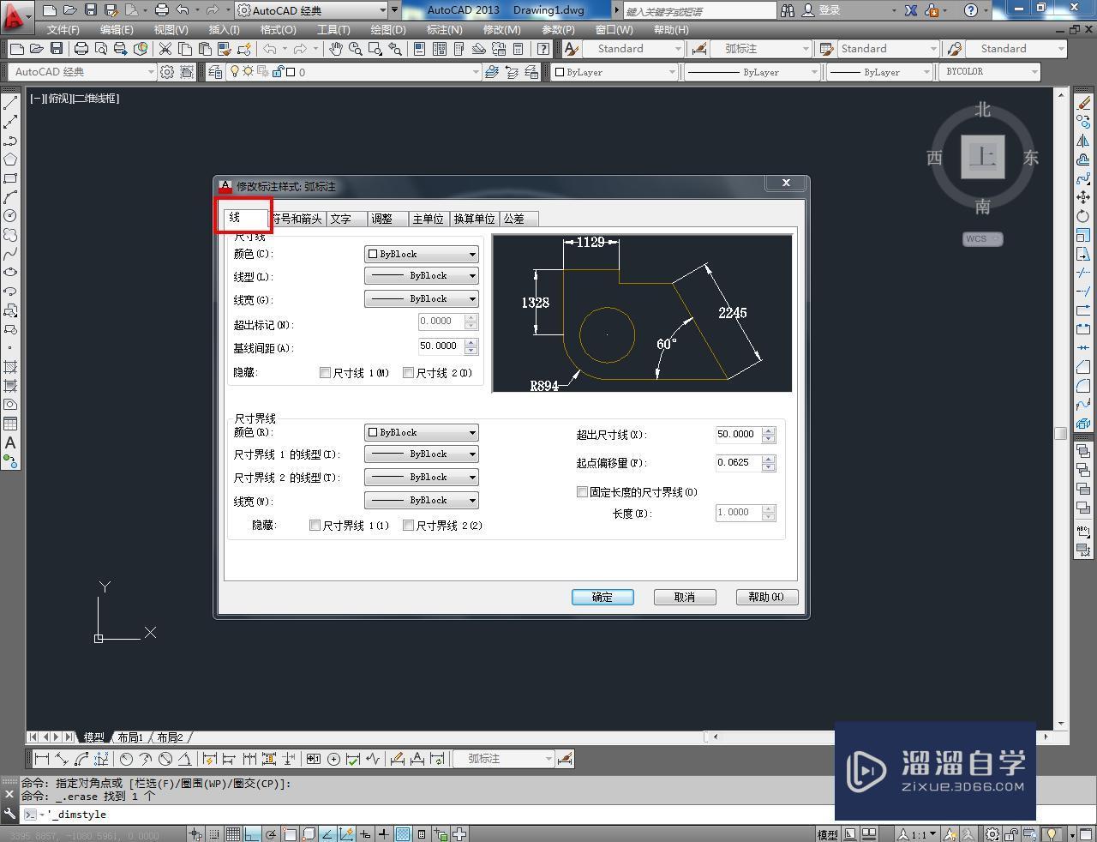Image resolution: width=1097 pixels, height=842 pixels.
Task: Open the Layer Properties Manager icon
Action: tap(214, 72)
